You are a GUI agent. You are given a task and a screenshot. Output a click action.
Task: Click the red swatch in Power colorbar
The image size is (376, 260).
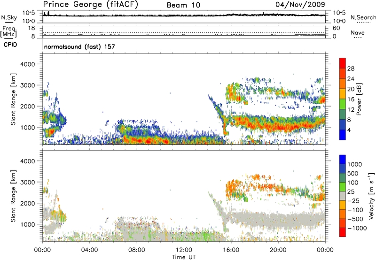(343, 63)
